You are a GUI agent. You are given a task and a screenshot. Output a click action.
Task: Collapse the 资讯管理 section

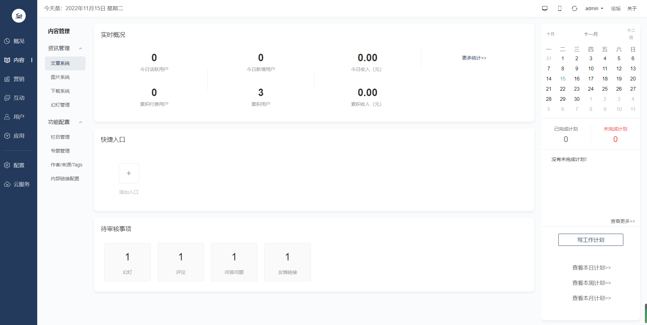[x=81, y=49]
